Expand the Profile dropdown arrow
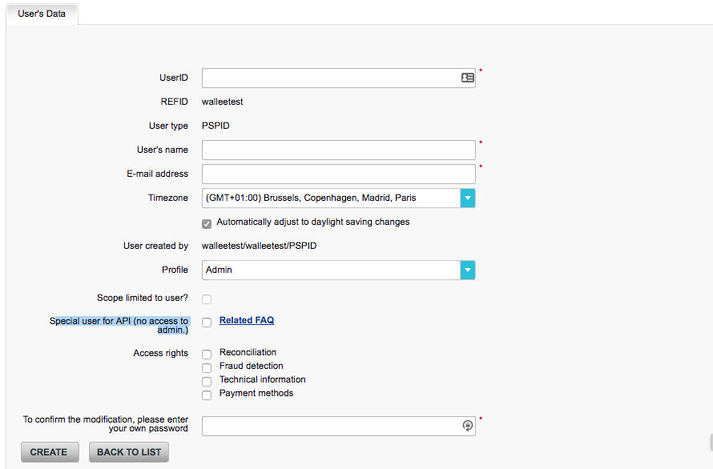Viewport: 713px width, 469px height. [468, 271]
